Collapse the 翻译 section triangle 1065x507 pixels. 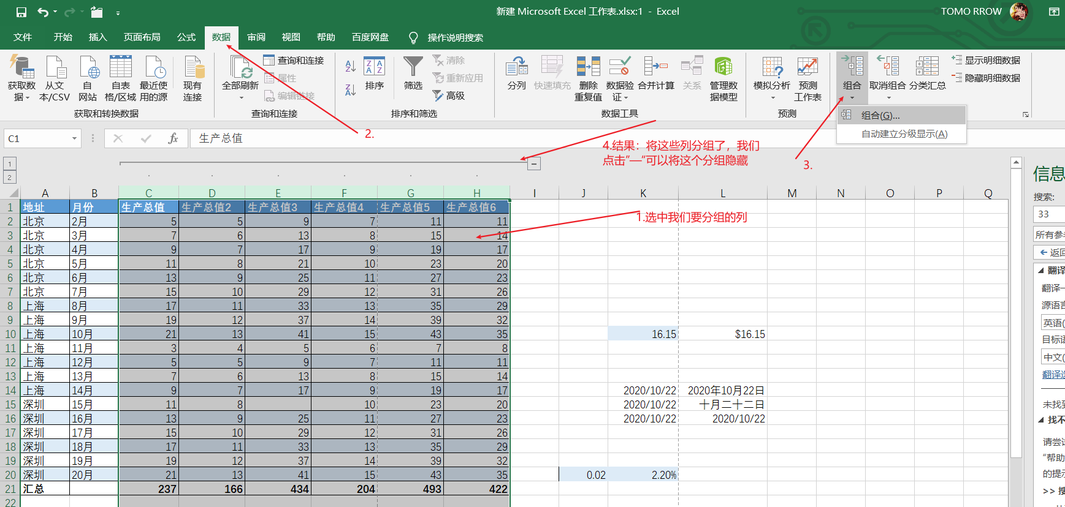point(1041,270)
